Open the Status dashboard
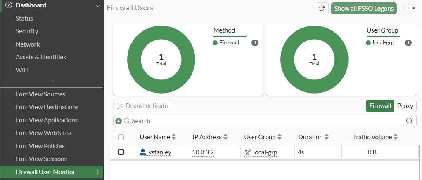Screen dimensions: 422x180 coord(24,18)
